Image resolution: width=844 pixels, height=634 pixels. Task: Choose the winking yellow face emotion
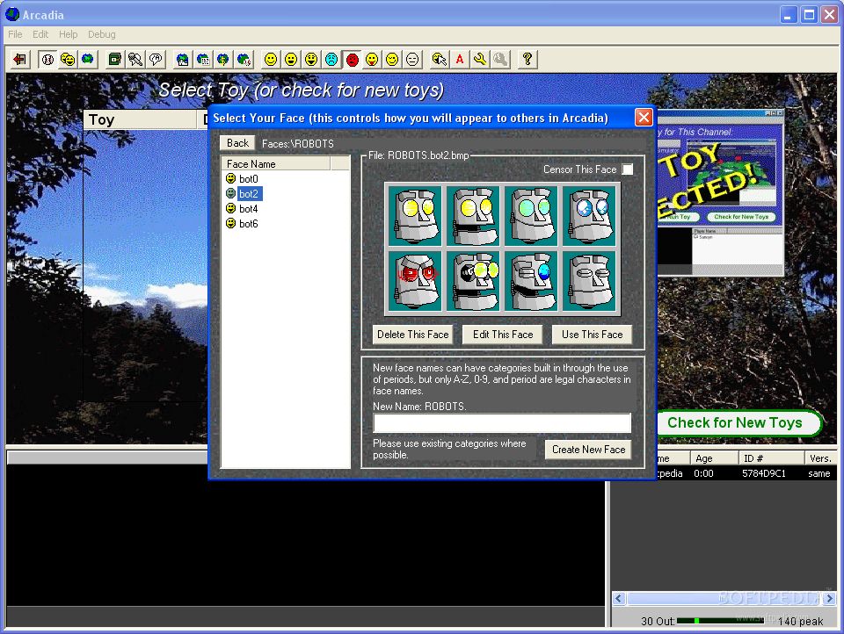click(x=392, y=59)
